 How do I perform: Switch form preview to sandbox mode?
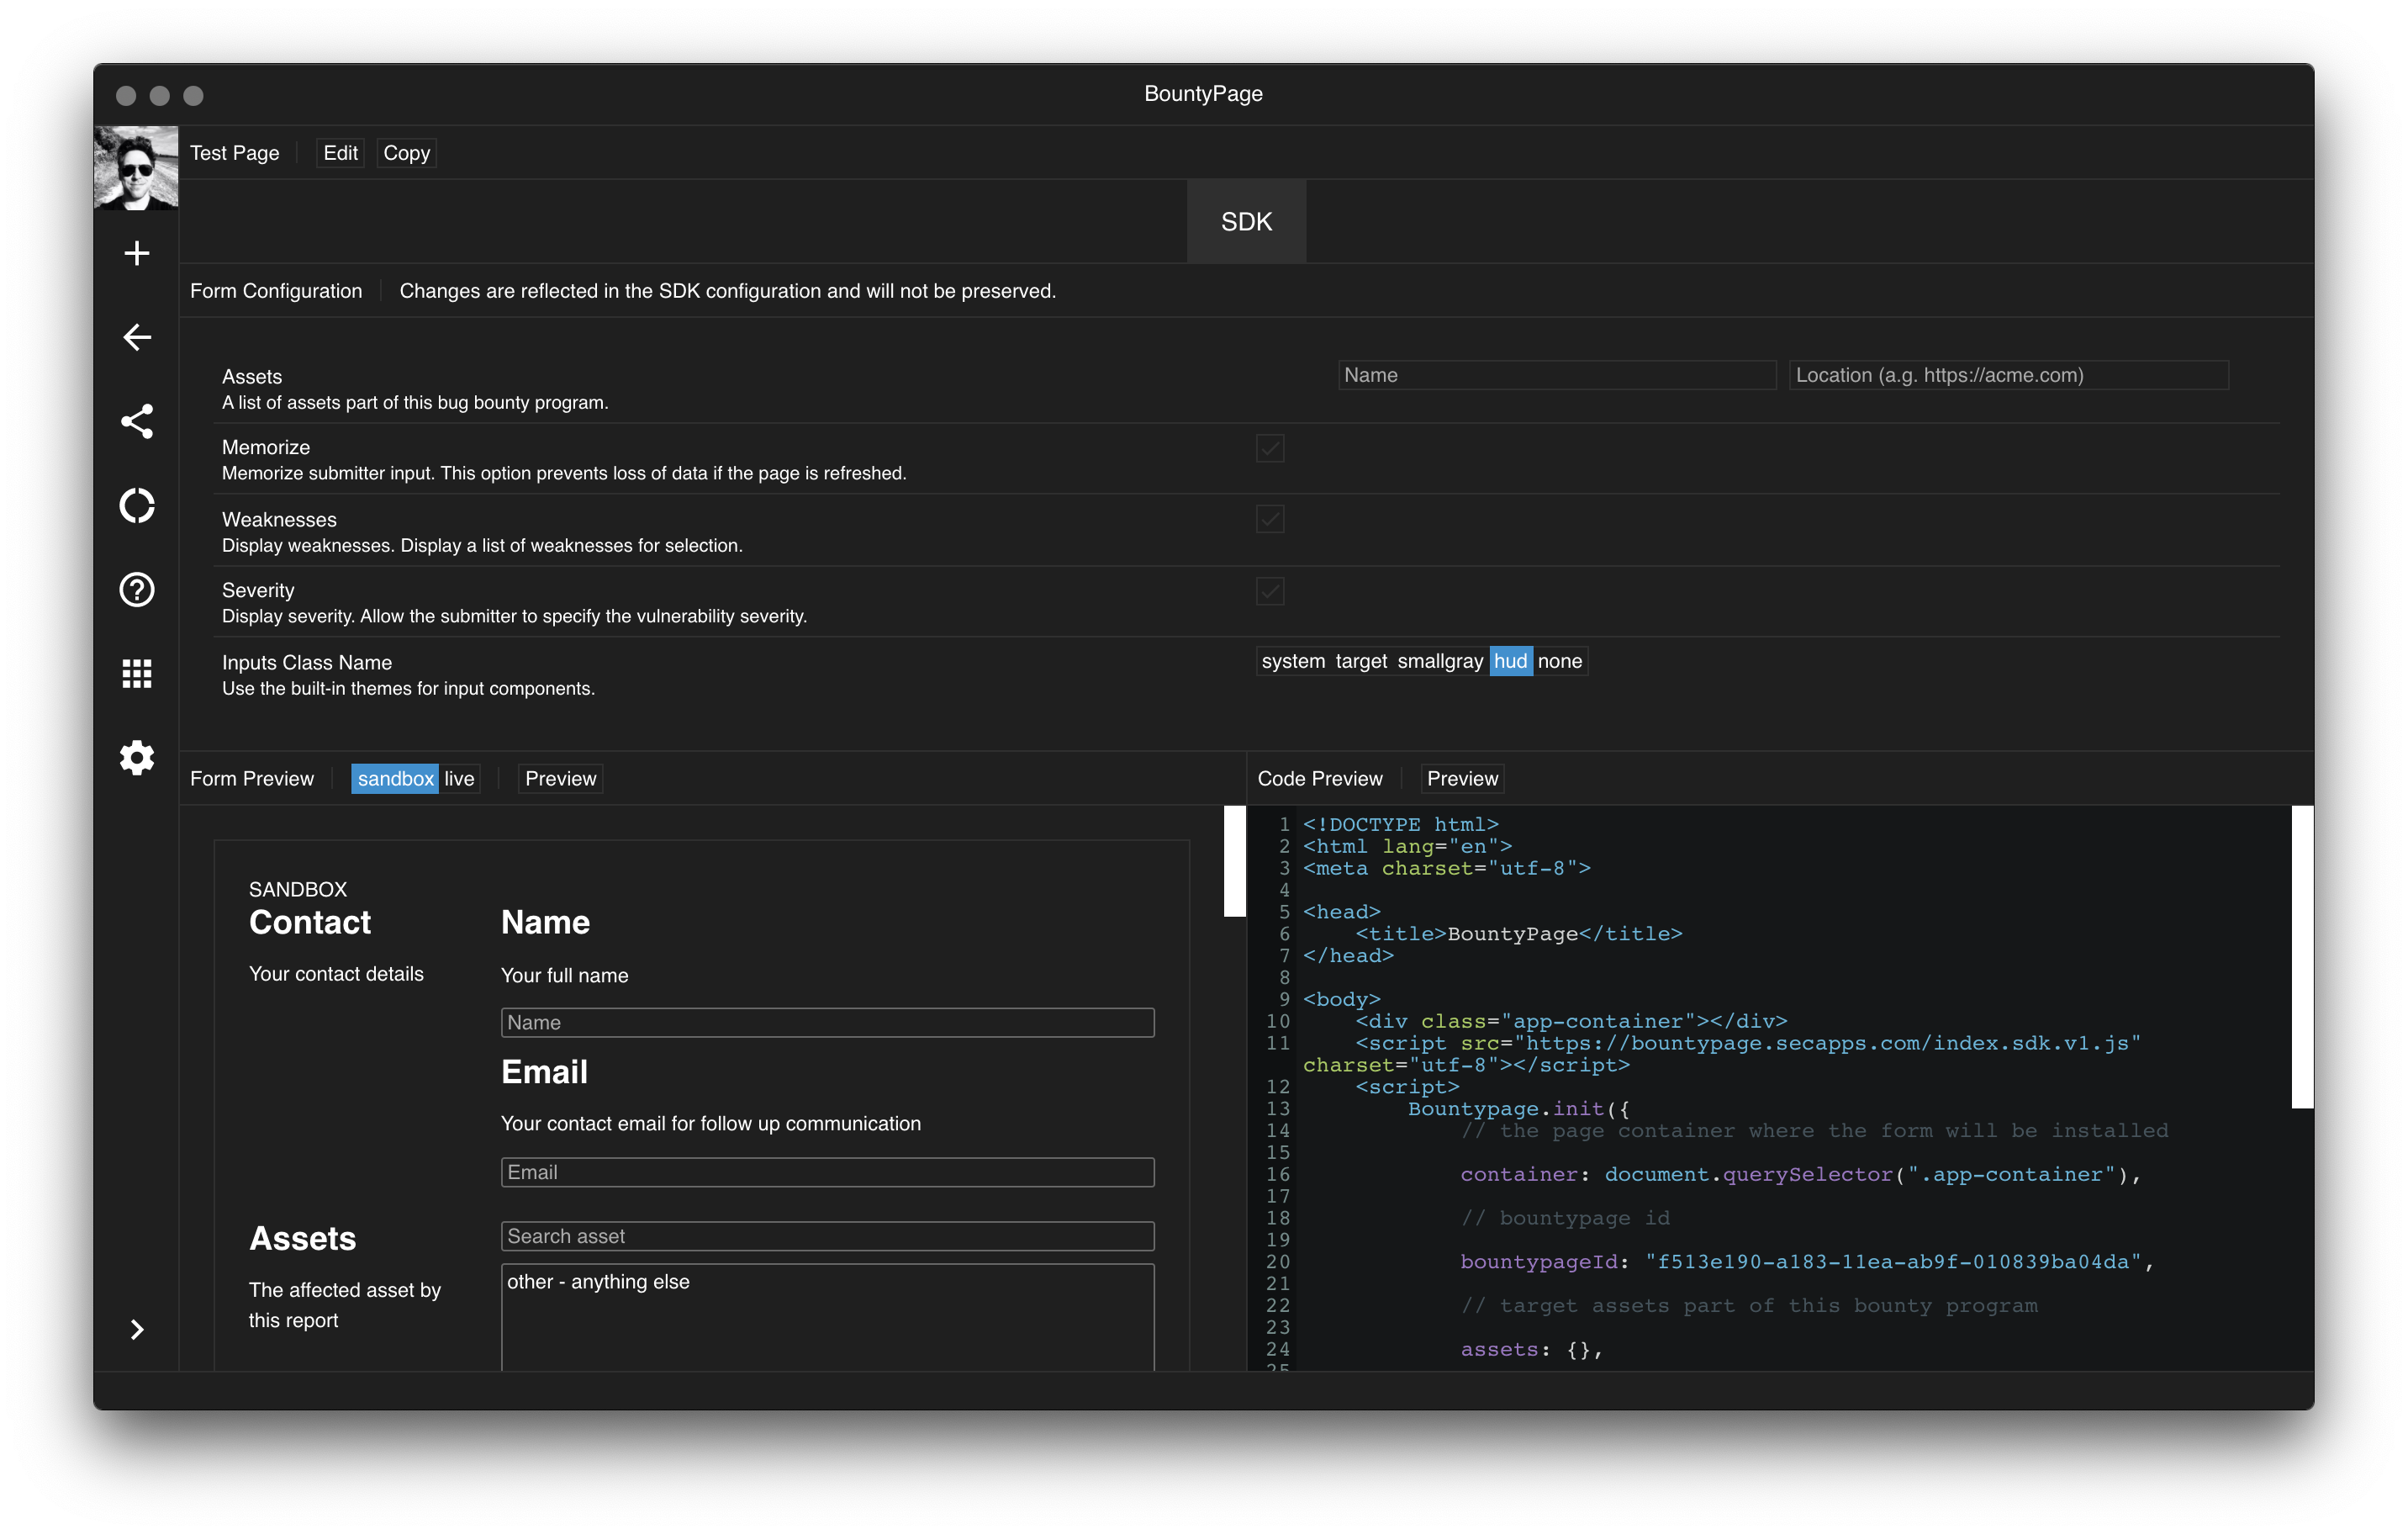[395, 778]
